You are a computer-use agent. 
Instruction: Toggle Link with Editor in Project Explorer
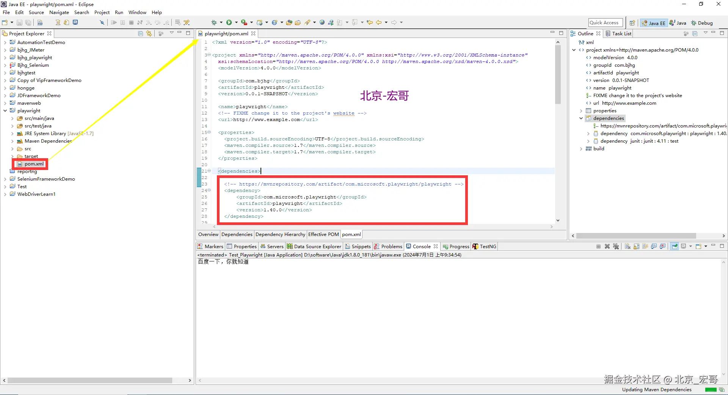[x=149, y=33]
